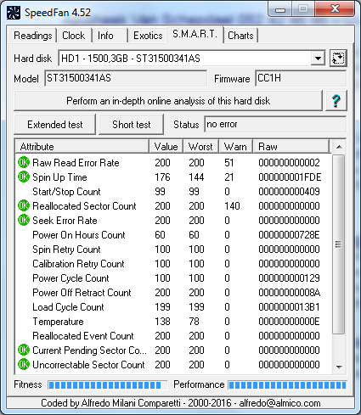This screenshot has height=415, width=361.
Task: Close the SpeedFan window
Action: pyautogui.click(x=335, y=9)
